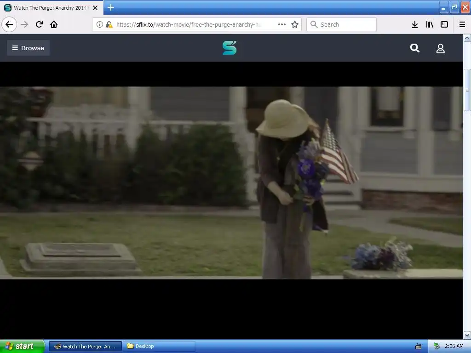
Task: Open the SFlix Browse menu
Action: 28,48
